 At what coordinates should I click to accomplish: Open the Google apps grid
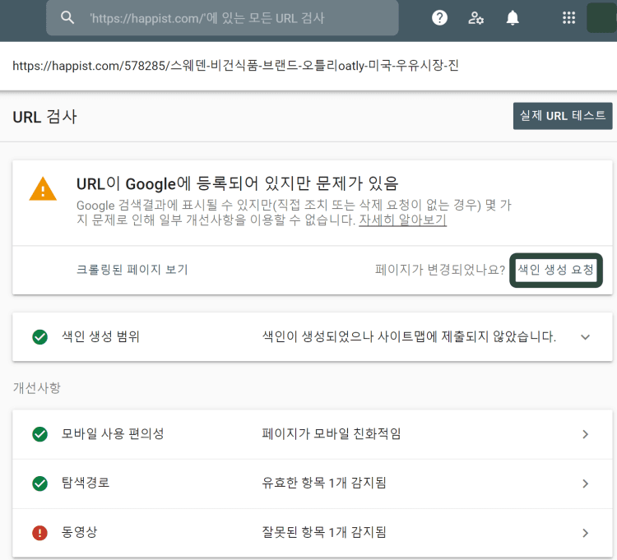(x=568, y=18)
